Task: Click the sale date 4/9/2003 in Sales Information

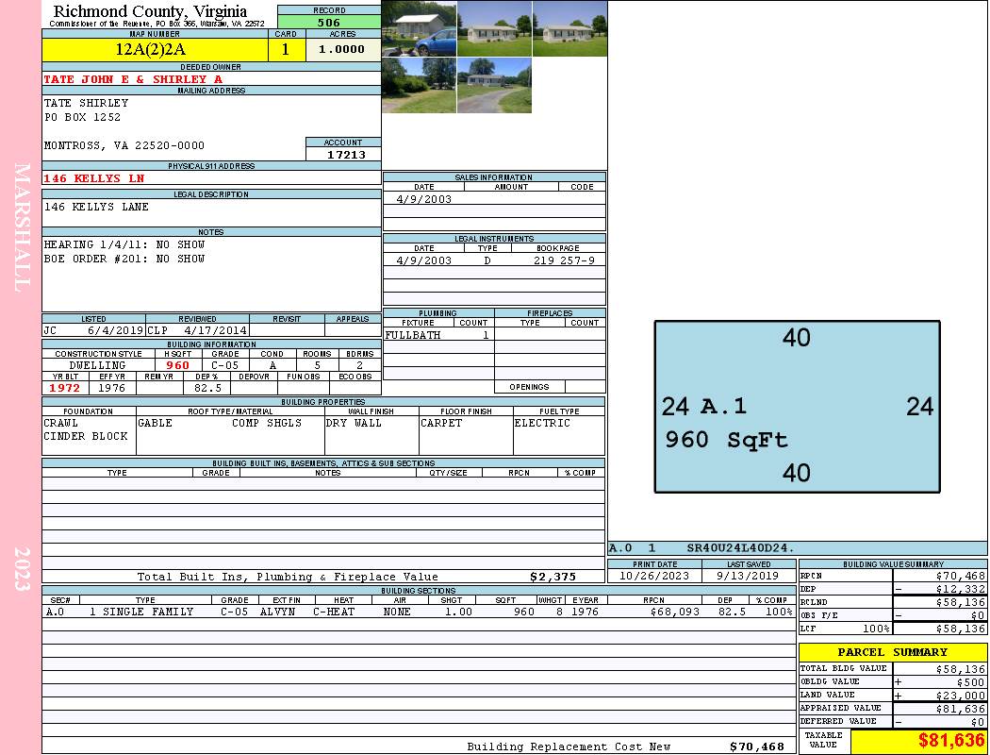Action: click(x=423, y=199)
